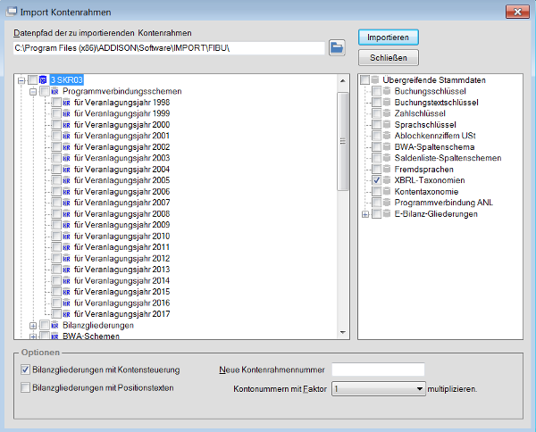Screen dimensions: 536x432
Task: Tick checkbox for Veranlagungsjahr 2003
Action: [56, 158]
